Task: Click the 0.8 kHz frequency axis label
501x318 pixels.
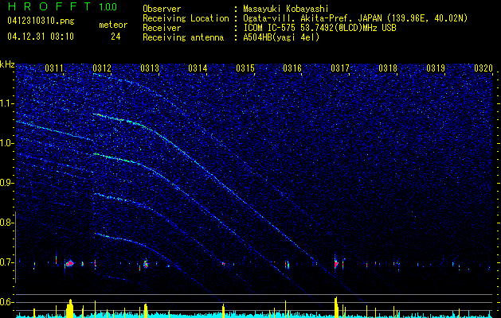Action: coord(6,223)
